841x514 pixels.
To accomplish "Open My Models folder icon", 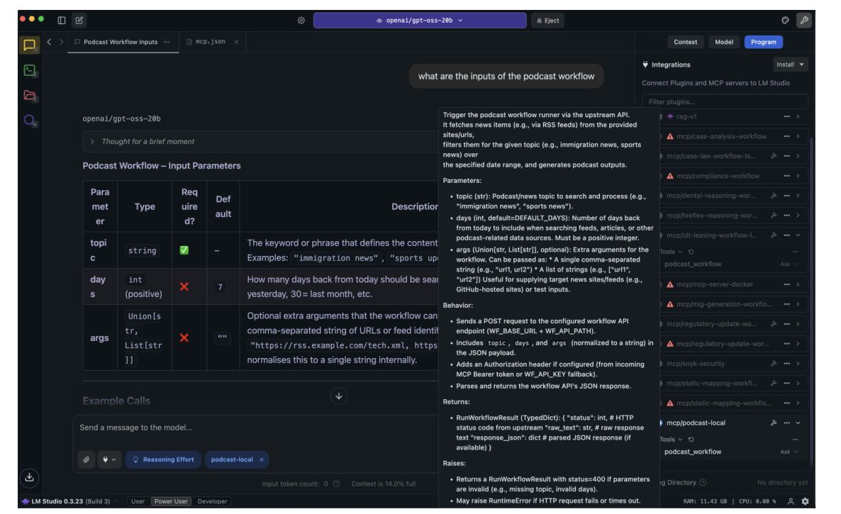I will point(29,95).
